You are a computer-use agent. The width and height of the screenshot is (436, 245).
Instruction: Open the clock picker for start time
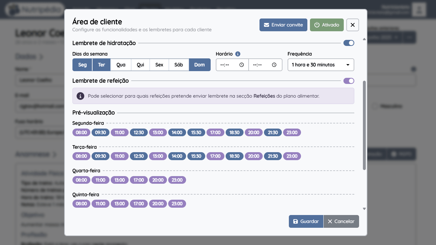click(x=242, y=65)
